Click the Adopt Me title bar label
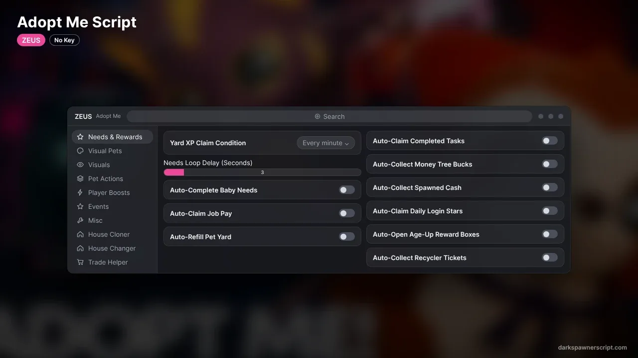 [108, 116]
